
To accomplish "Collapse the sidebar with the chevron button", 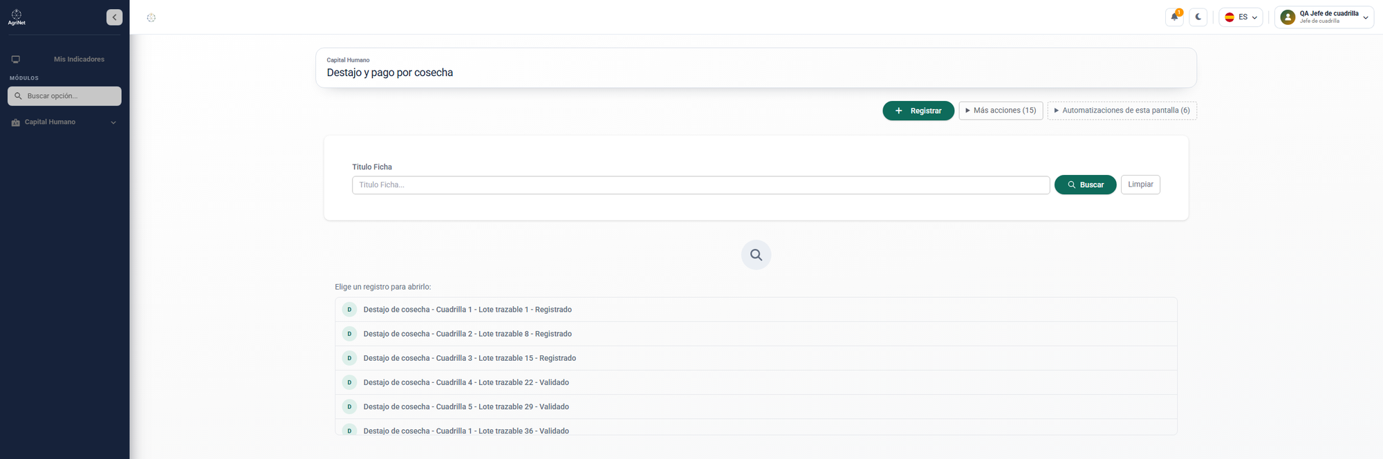I will (115, 17).
